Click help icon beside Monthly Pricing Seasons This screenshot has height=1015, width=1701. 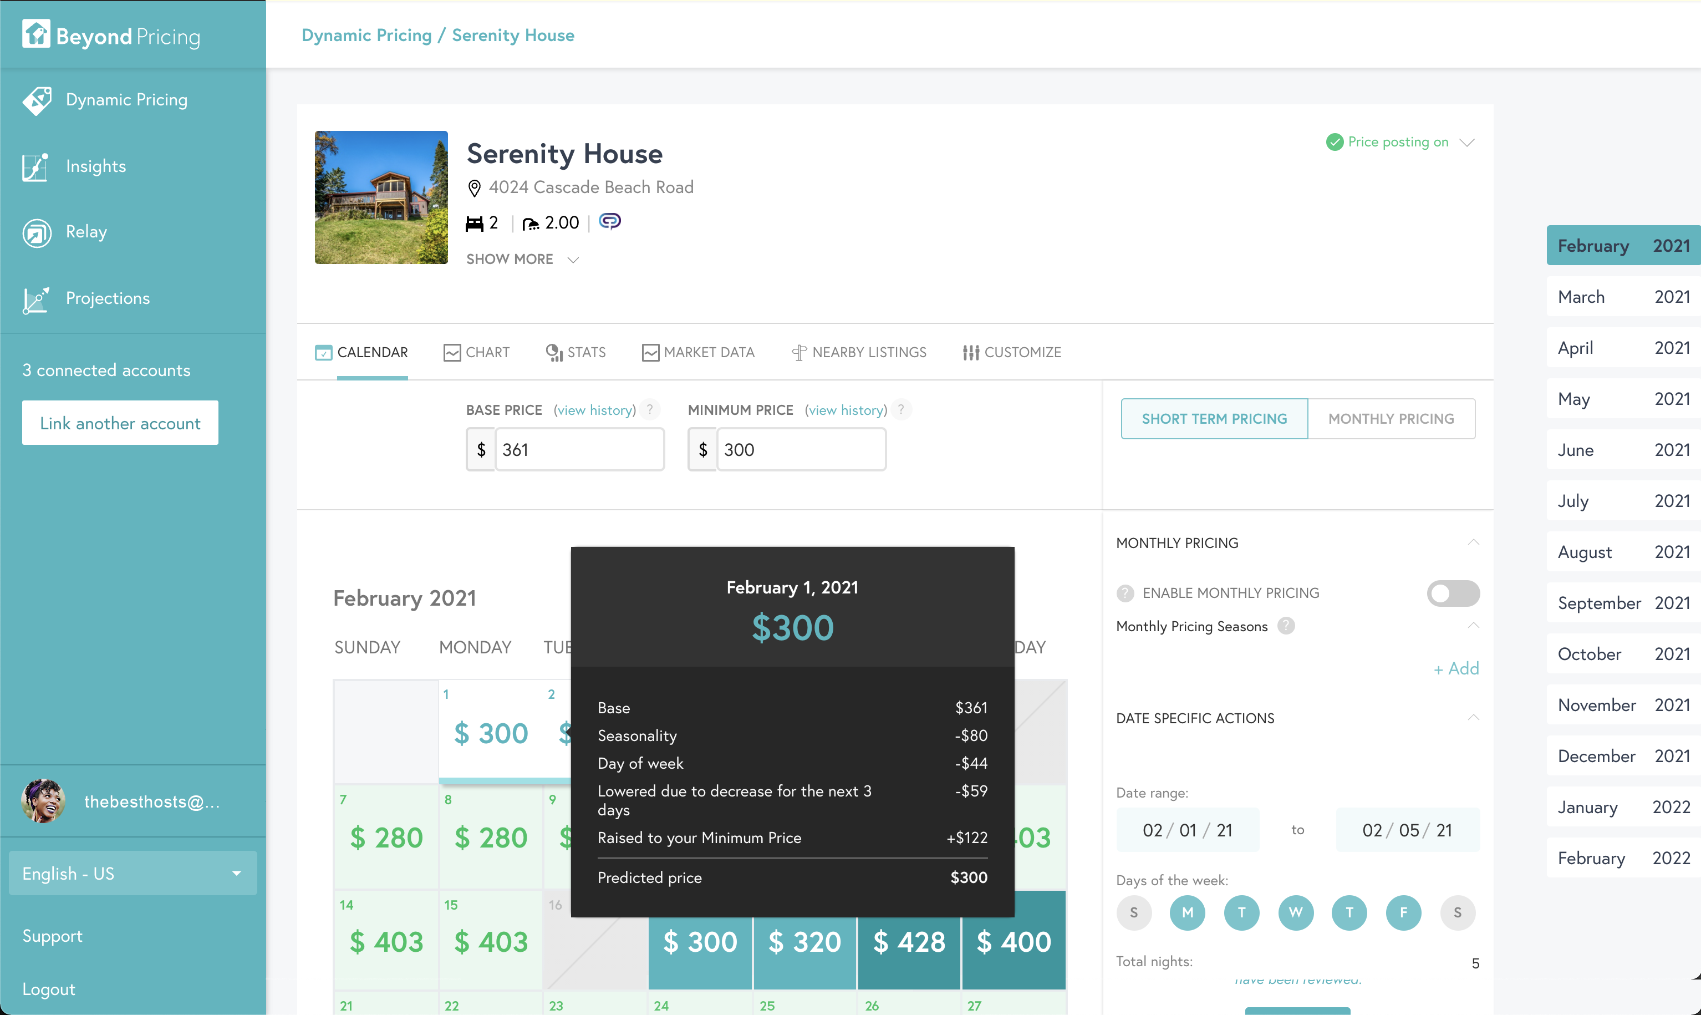coord(1285,626)
